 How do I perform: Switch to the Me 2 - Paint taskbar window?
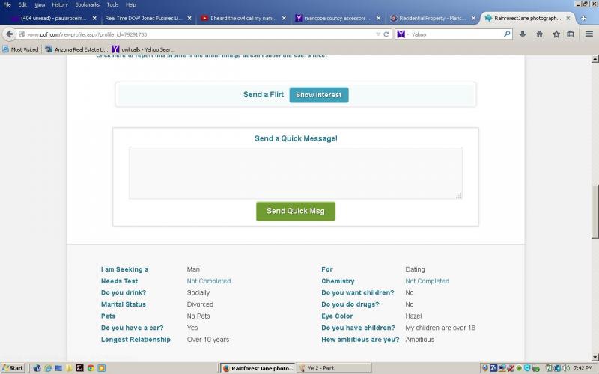333,368
